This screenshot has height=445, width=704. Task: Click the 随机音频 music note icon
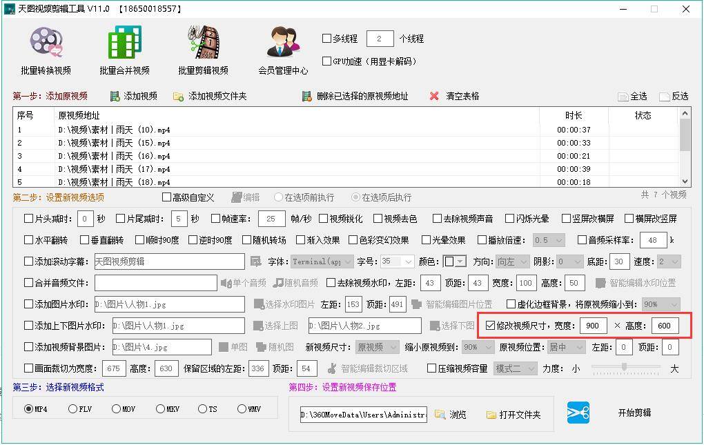[278, 283]
